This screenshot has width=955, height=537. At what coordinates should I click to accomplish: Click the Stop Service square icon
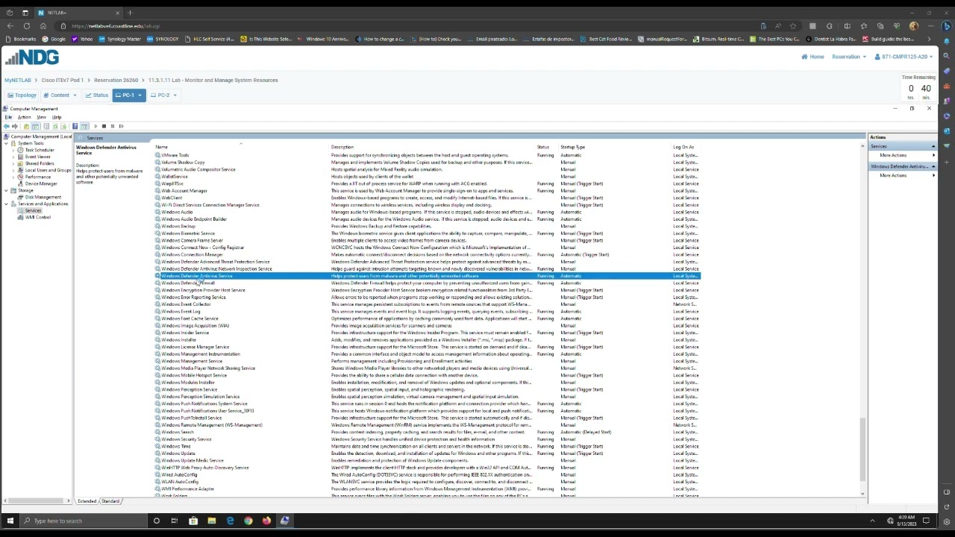click(104, 126)
